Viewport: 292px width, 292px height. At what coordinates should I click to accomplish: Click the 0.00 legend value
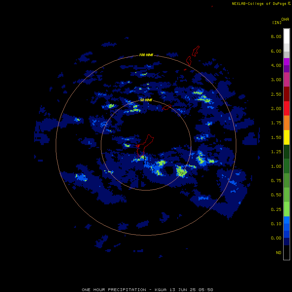click(276, 238)
